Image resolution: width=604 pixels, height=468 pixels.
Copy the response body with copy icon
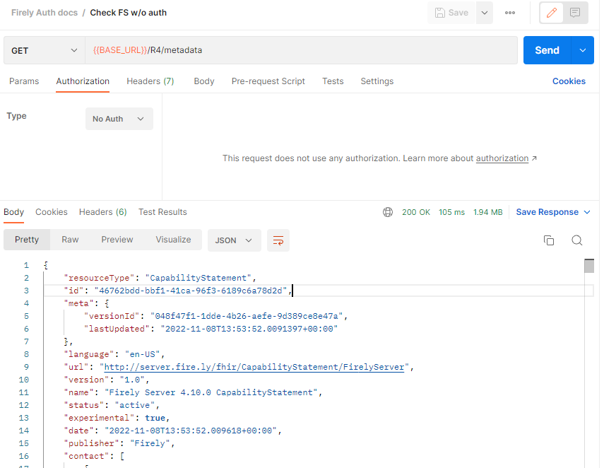[548, 240]
